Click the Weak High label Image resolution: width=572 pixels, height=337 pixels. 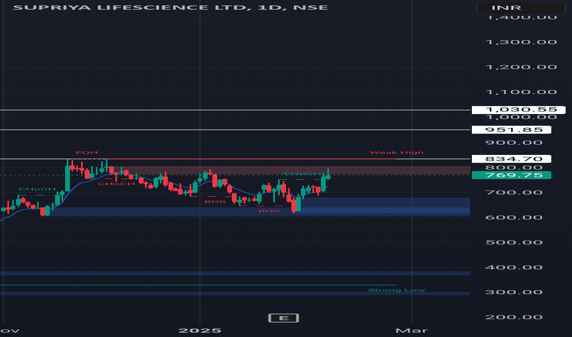[x=396, y=153]
